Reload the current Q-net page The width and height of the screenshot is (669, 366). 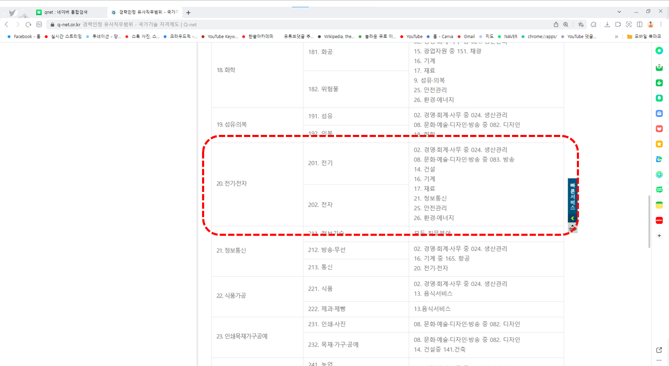click(28, 25)
